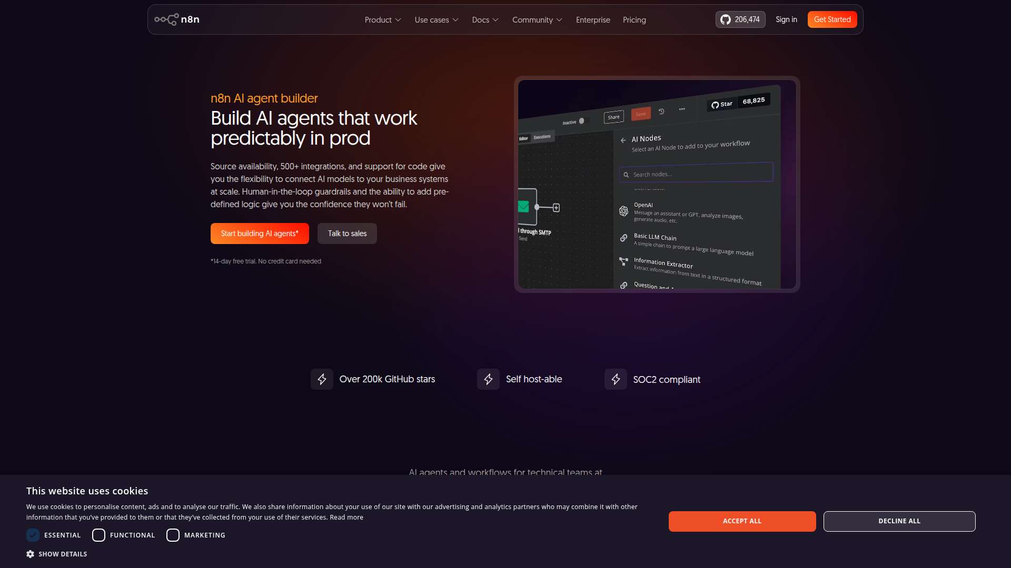Open the GitHub stars badge showing 206,474
The image size is (1011, 568).
740,19
